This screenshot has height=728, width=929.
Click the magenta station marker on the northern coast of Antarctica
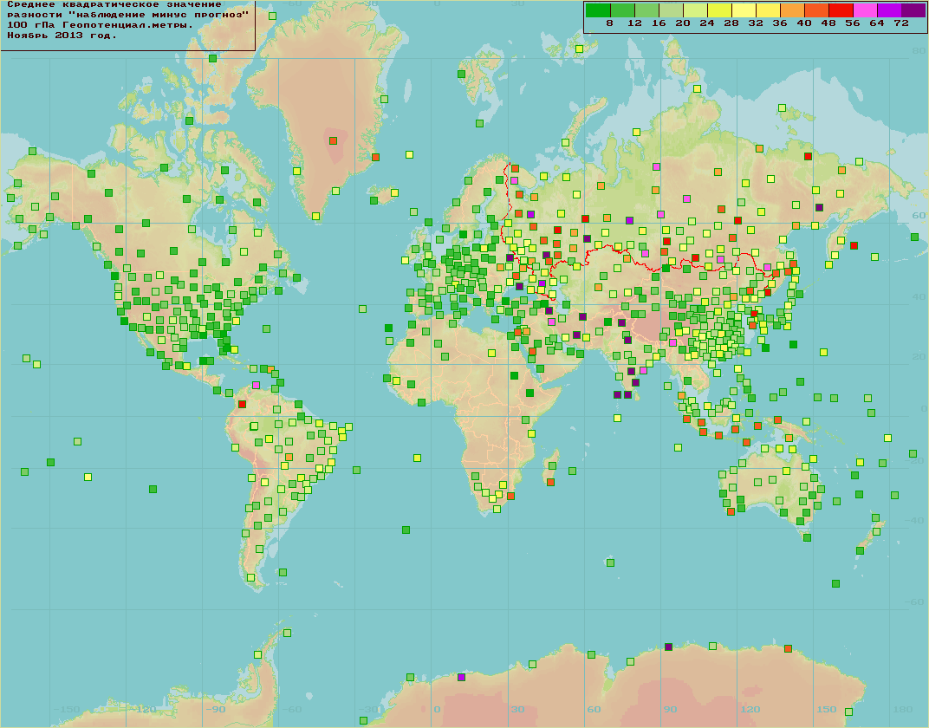click(462, 677)
